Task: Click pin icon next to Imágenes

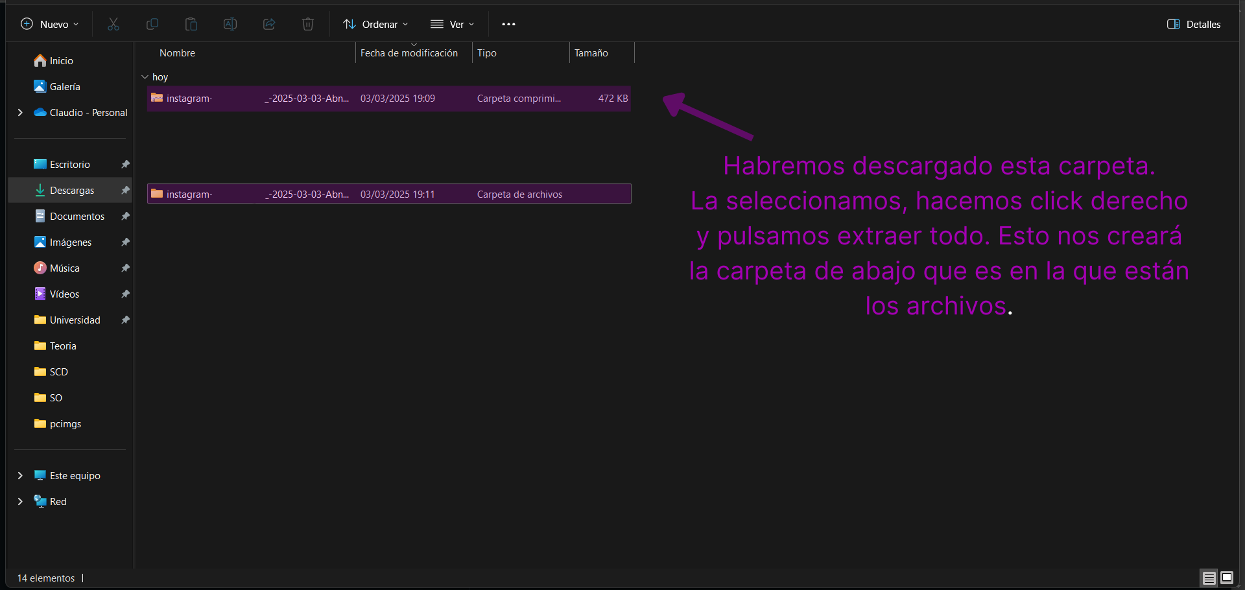Action: point(125,242)
